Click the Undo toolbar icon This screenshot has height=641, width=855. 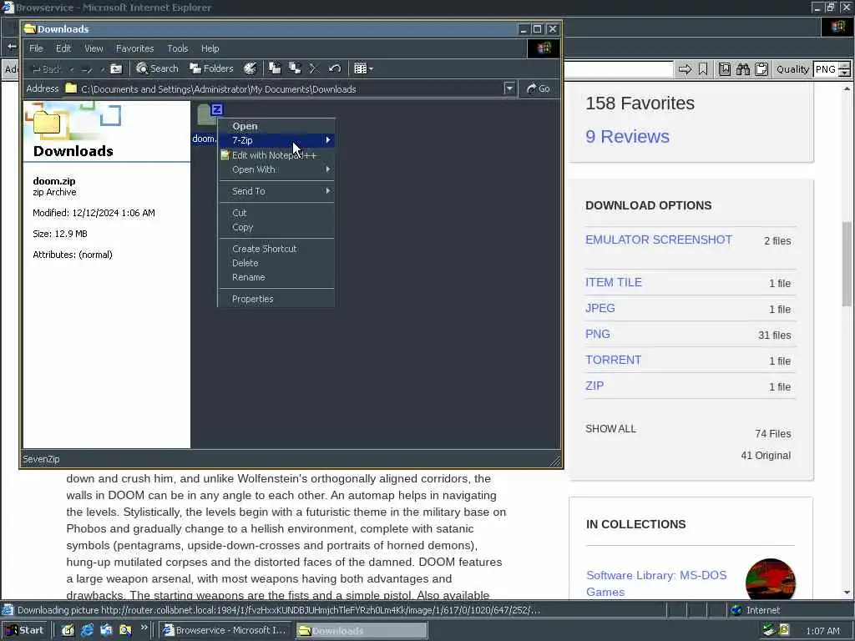[x=335, y=68]
